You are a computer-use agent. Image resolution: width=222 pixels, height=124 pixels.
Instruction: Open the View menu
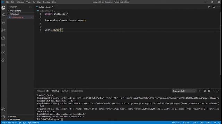click(28, 2)
